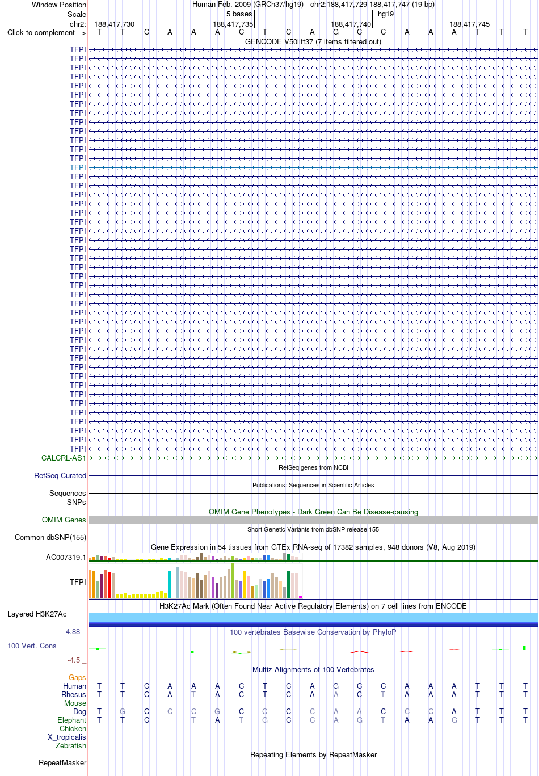Click the 'Click to complement -->' label
Image resolution: width=539 pixels, height=776 pixels.
pos(47,32)
